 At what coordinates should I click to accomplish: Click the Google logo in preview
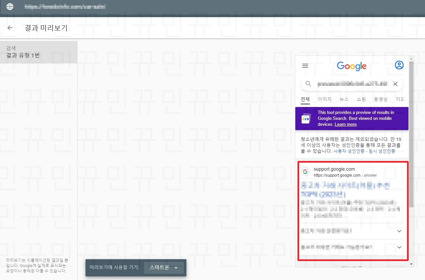coord(352,66)
